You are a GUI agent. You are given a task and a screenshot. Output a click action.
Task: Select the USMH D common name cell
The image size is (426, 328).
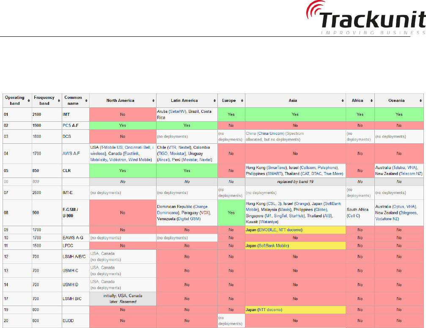tap(76, 284)
